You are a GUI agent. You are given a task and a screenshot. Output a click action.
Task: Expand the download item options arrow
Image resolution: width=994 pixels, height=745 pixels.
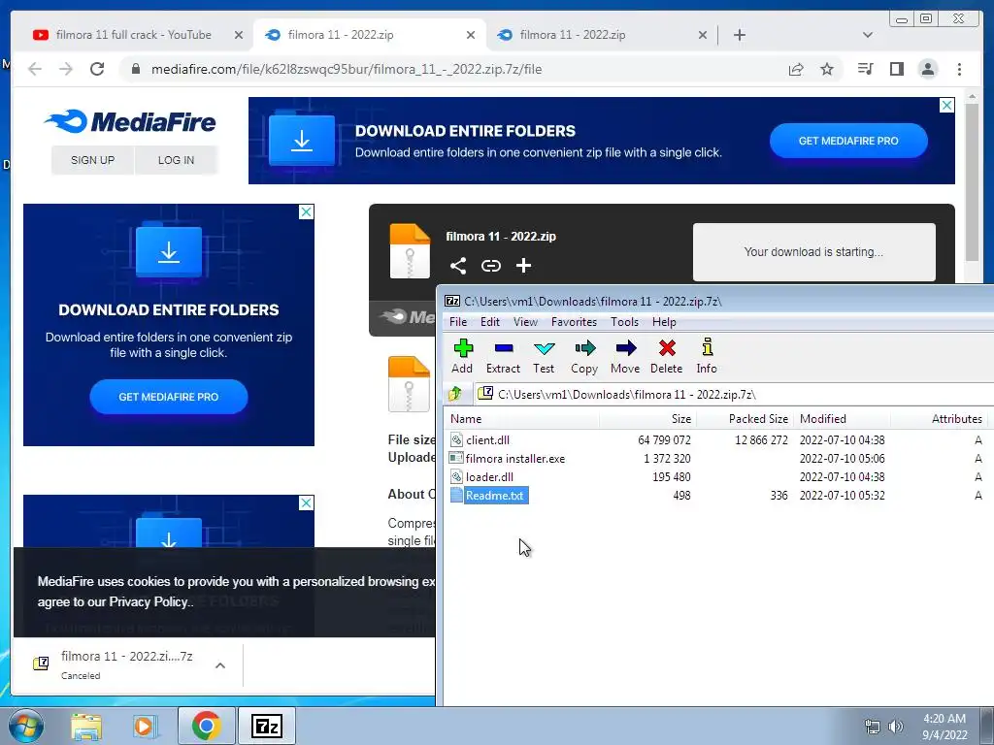point(220,665)
